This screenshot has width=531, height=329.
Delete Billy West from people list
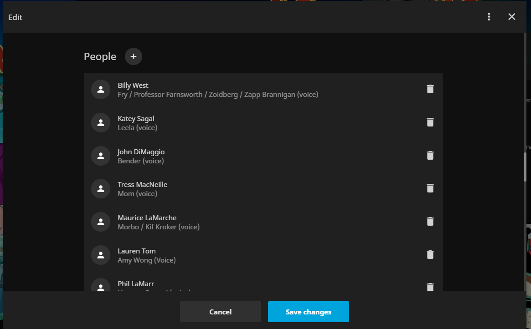tap(430, 89)
